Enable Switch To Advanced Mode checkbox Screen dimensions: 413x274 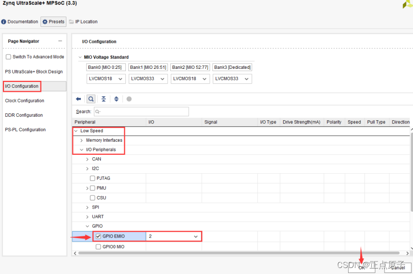(8, 57)
